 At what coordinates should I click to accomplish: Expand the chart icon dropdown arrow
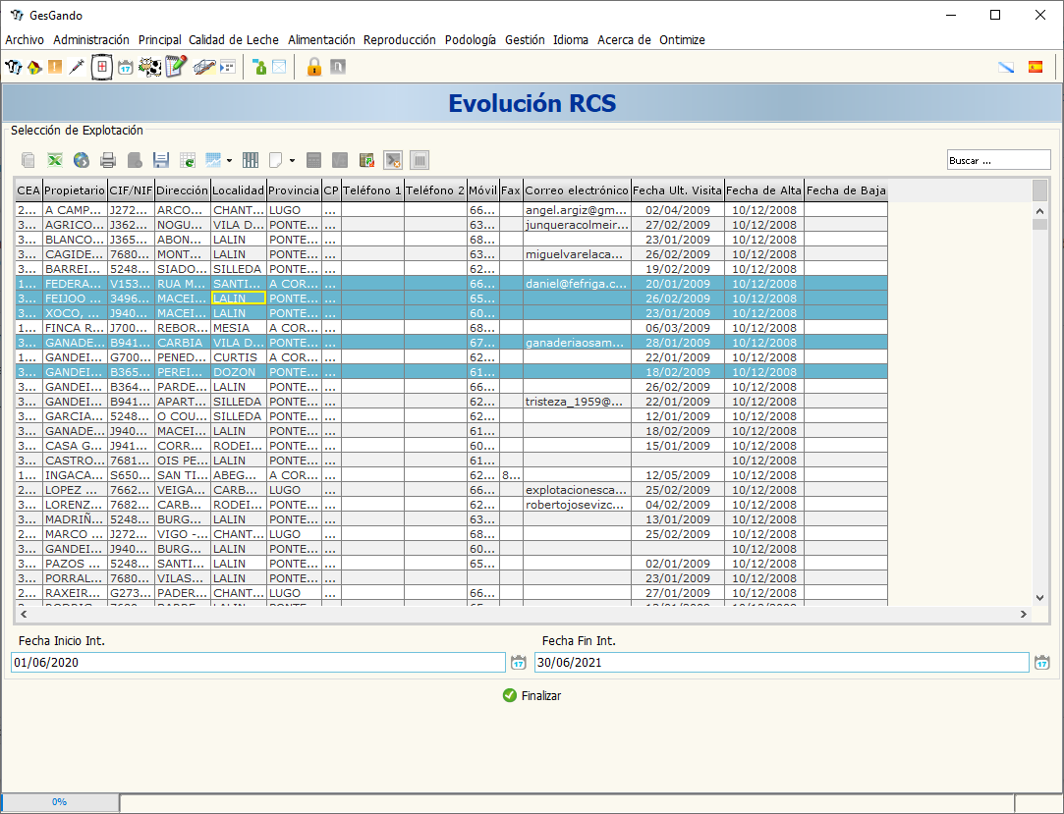pos(229,161)
